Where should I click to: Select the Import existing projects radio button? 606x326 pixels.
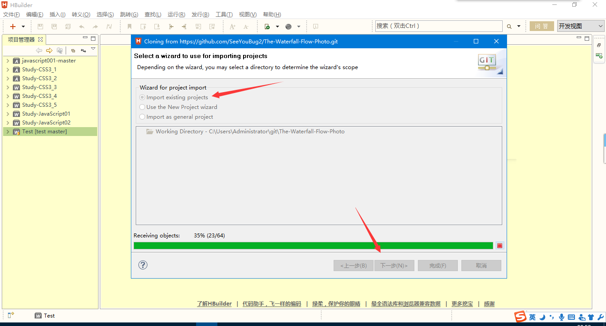point(142,97)
